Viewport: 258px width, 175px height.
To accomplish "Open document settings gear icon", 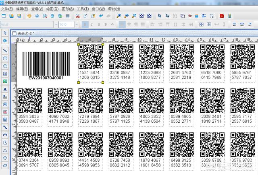I will 29,16.
